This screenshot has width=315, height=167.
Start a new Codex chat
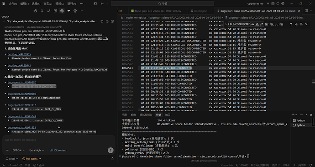pyautogui.click(x=112, y=21)
